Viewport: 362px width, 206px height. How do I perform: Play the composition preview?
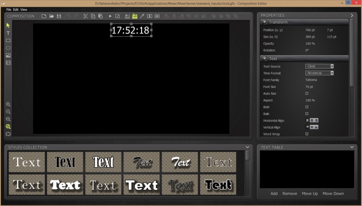110,16
